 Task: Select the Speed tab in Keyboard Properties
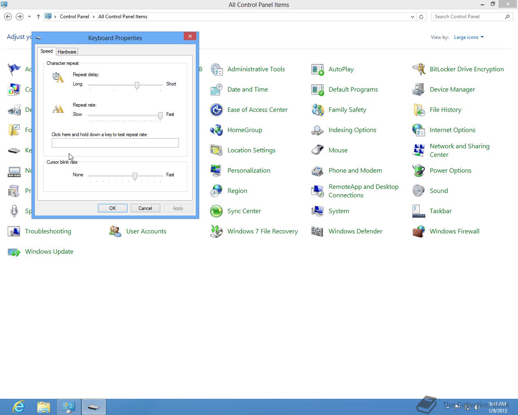click(47, 51)
